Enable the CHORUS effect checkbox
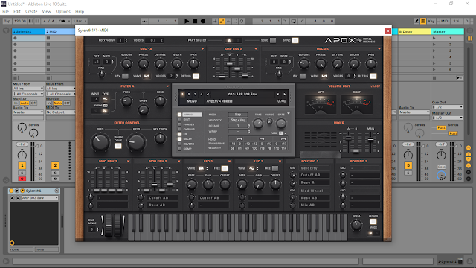This screenshot has width=476, height=268. 179,130
